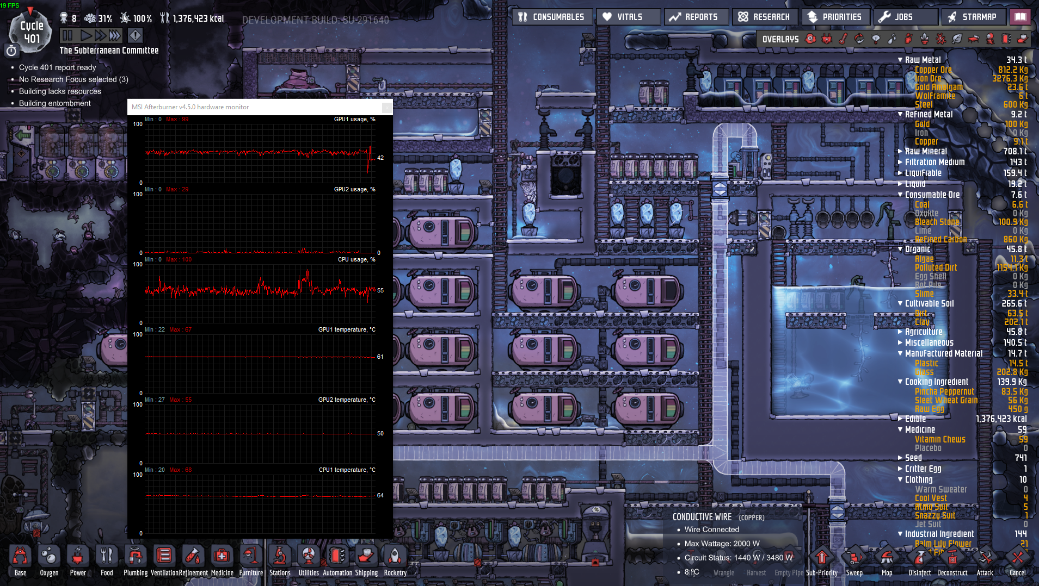Show the Temperature overlay

click(x=843, y=39)
